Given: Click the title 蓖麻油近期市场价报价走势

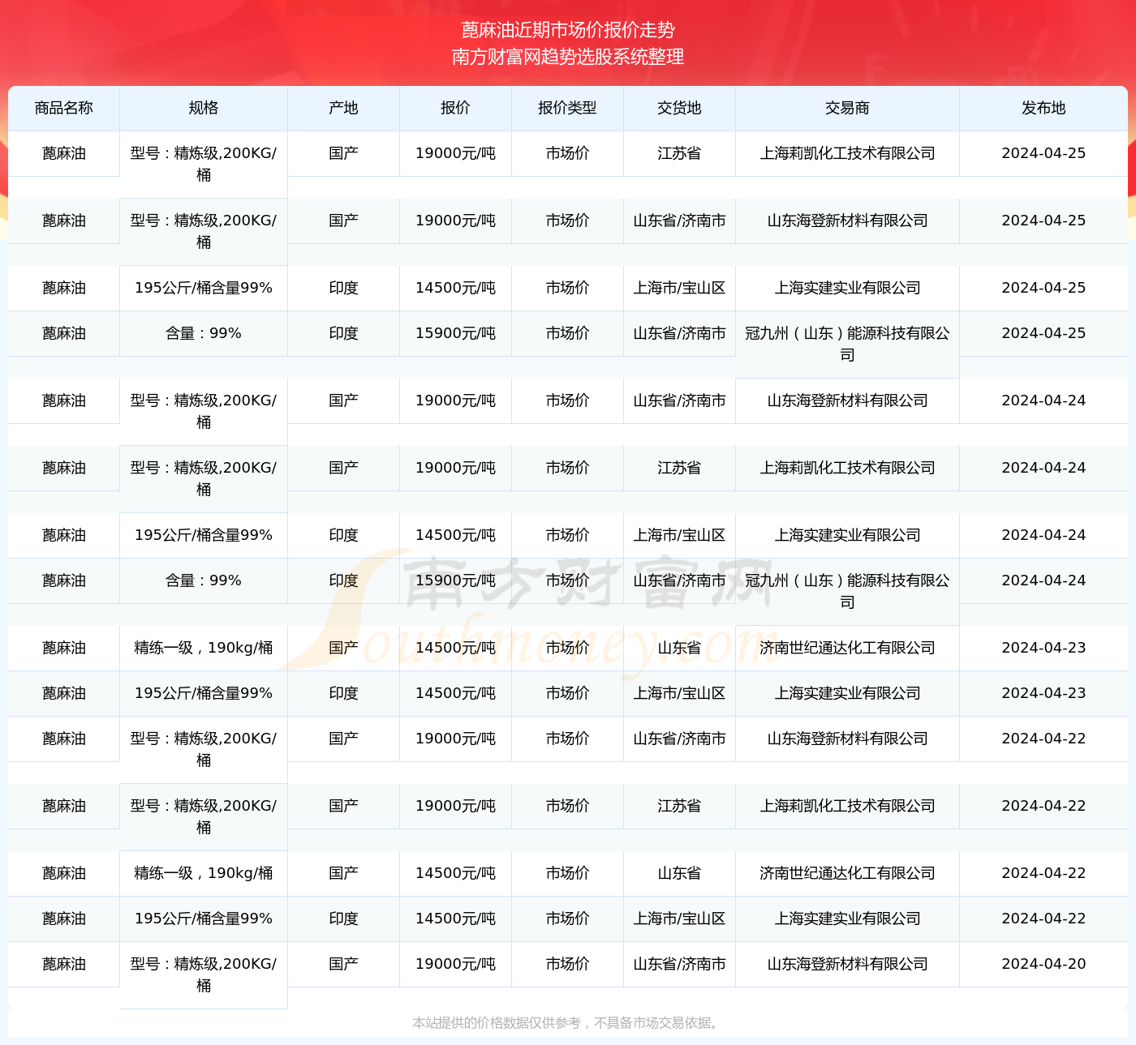Looking at the screenshot, I should [x=568, y=30].
